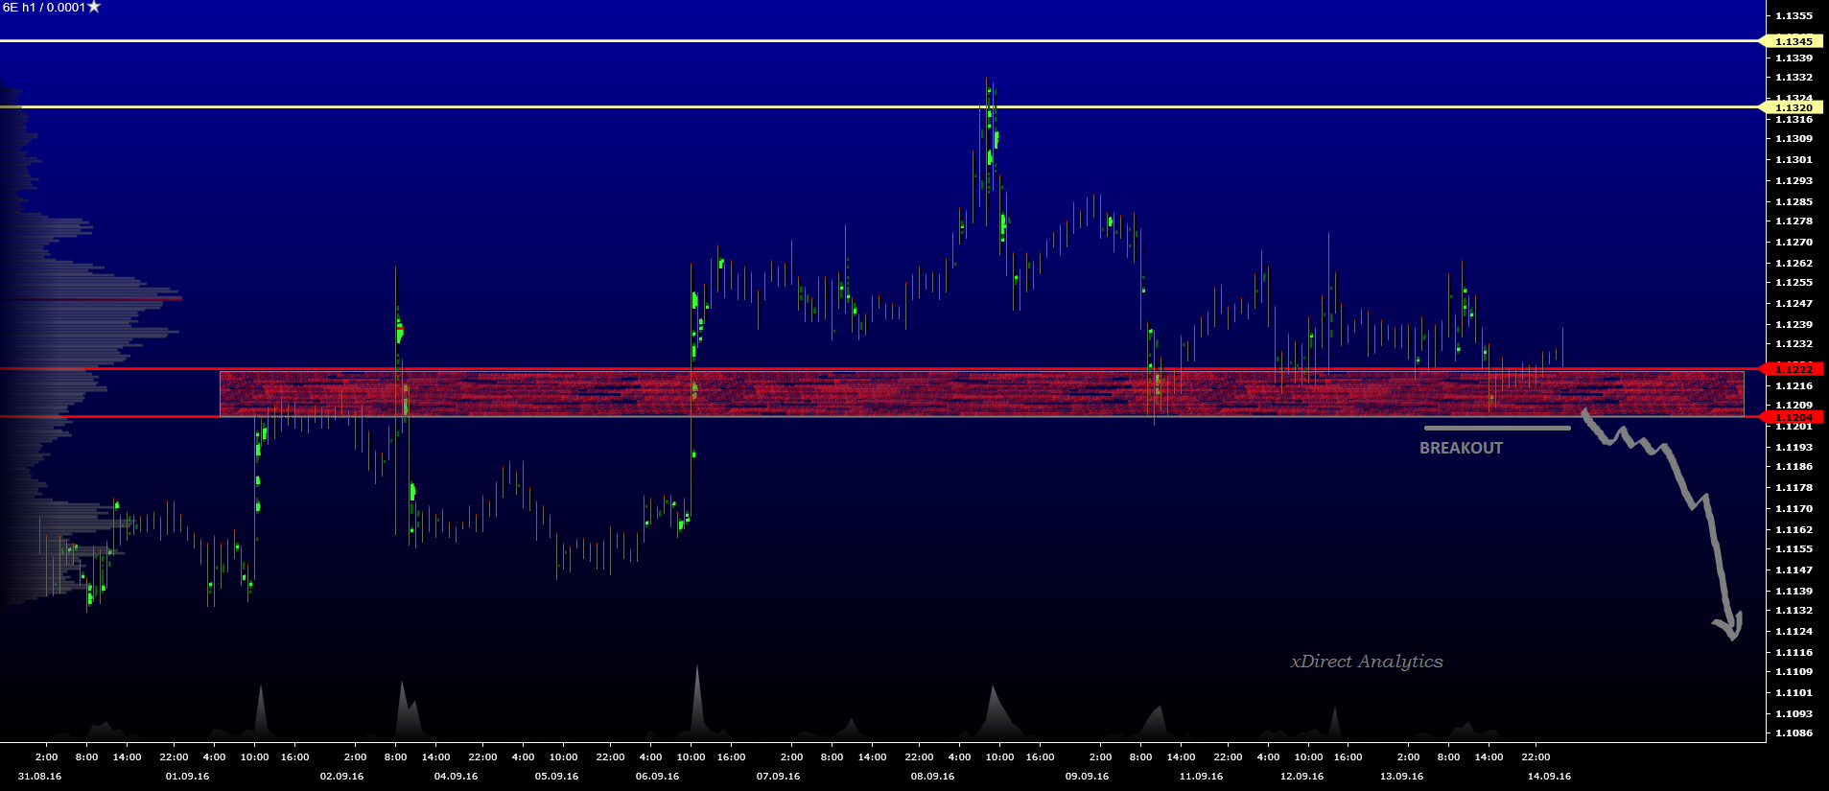1829x791 pixels.
Task: Click the 31.08.16 date label on time axis
Action: click(x=39, y=776)
